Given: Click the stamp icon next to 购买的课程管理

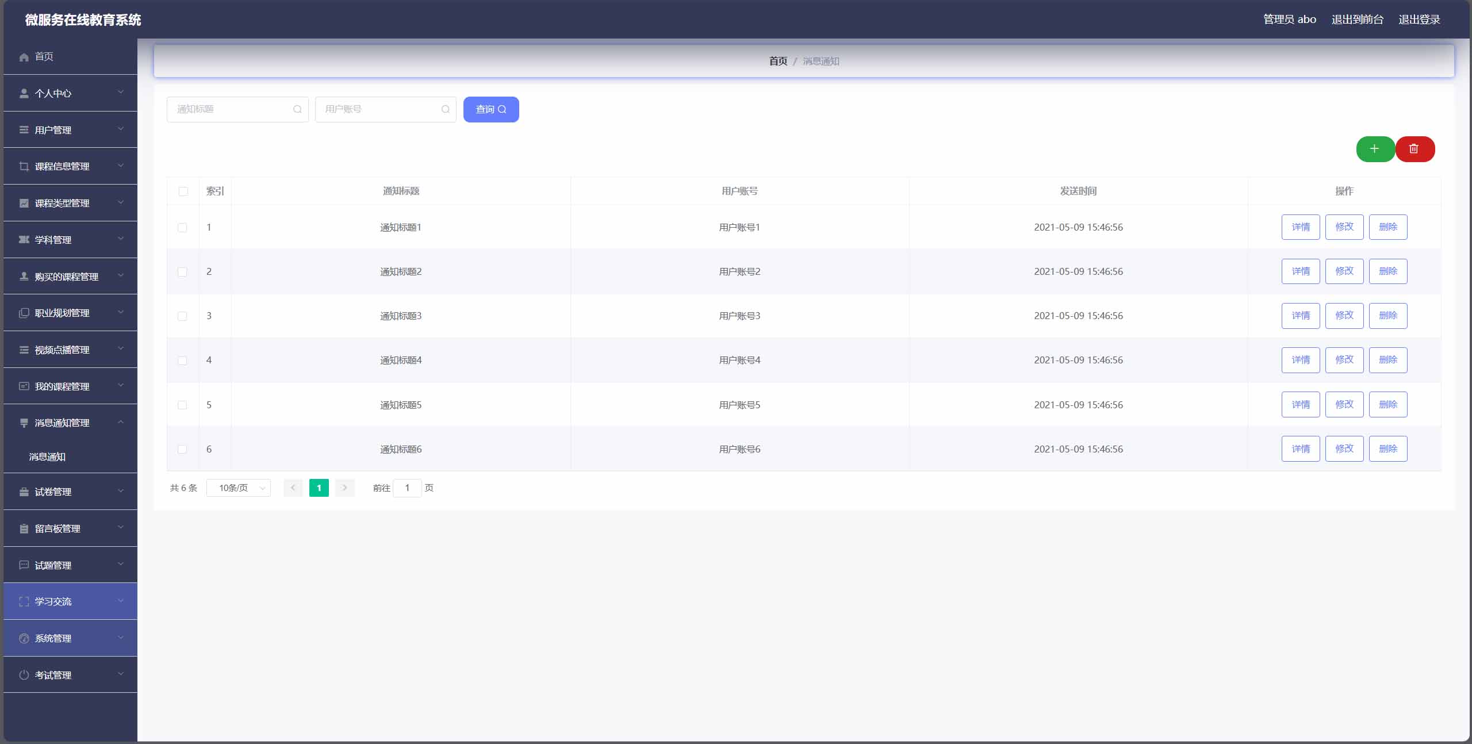Looking at the screenshot, I should [24, 277].
